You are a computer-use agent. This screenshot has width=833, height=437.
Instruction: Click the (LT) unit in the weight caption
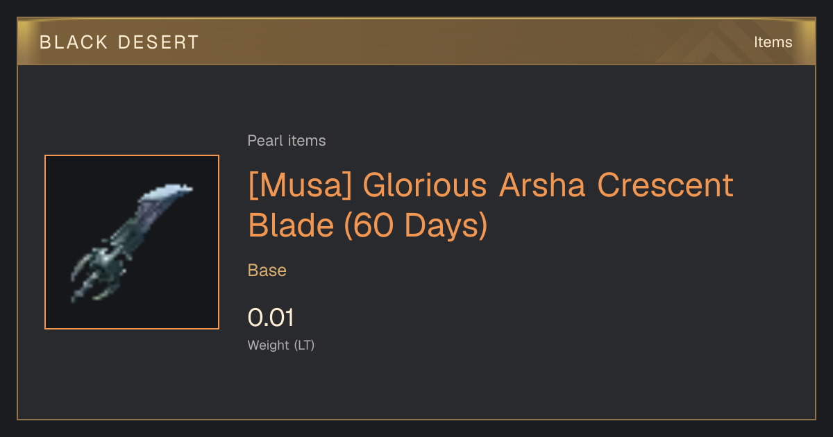coord(305,345)
